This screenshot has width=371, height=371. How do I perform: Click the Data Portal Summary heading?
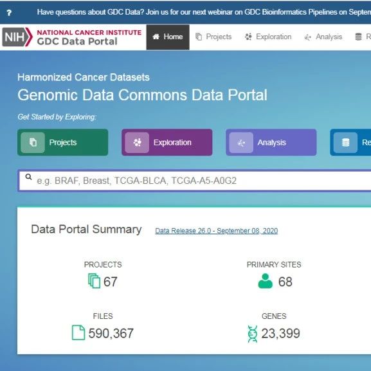click(86, 230)
